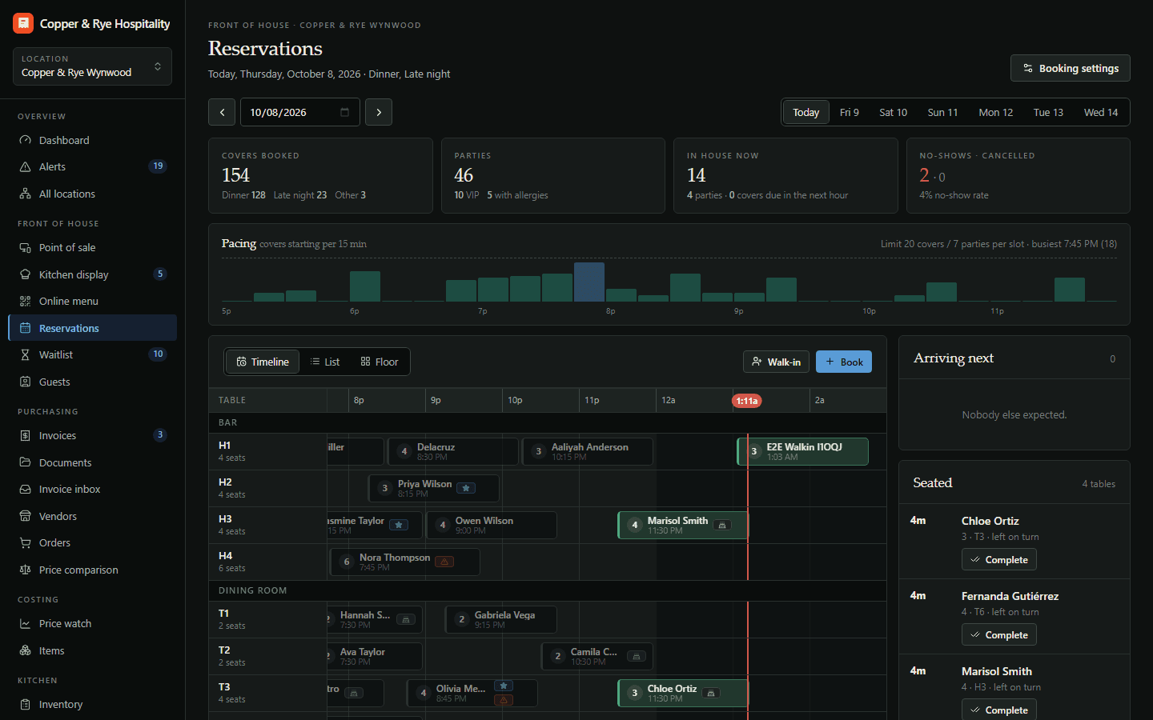
Task: Open All locations
Action: [92, 194]
